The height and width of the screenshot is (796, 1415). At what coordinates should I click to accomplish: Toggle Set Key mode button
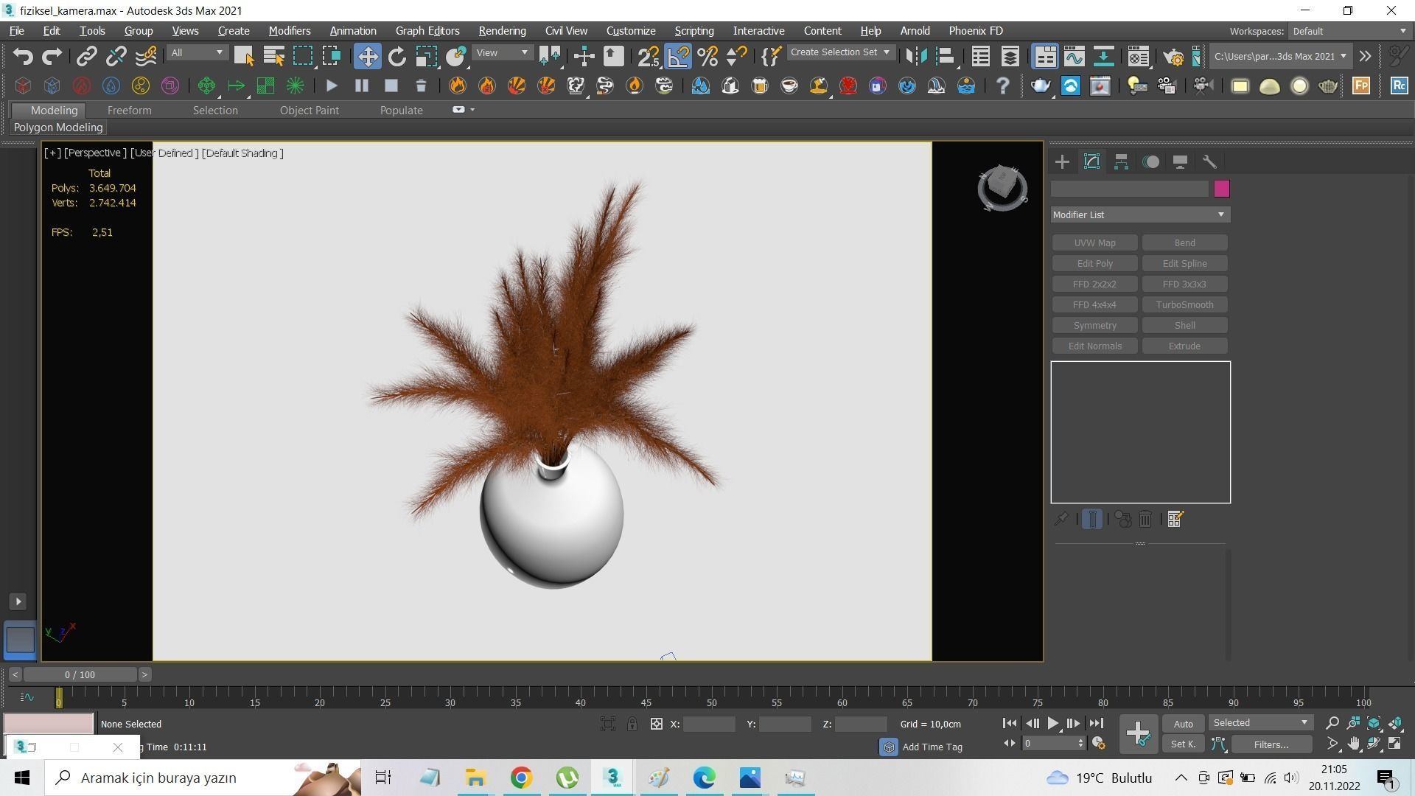click(1183, 744)
